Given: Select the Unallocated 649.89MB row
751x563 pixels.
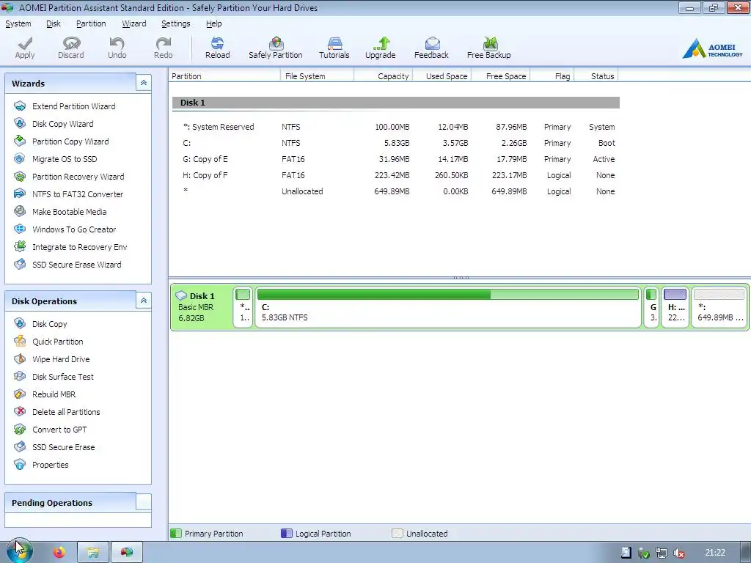Looking at the screenshot, I should (396, 191).
